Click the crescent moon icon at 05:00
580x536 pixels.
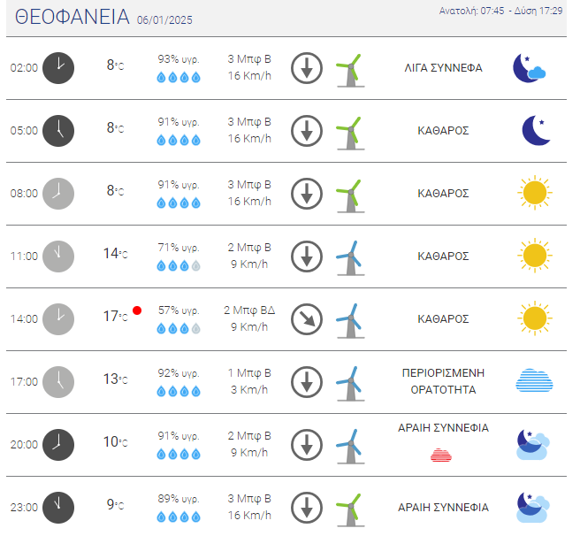(536, 130)
